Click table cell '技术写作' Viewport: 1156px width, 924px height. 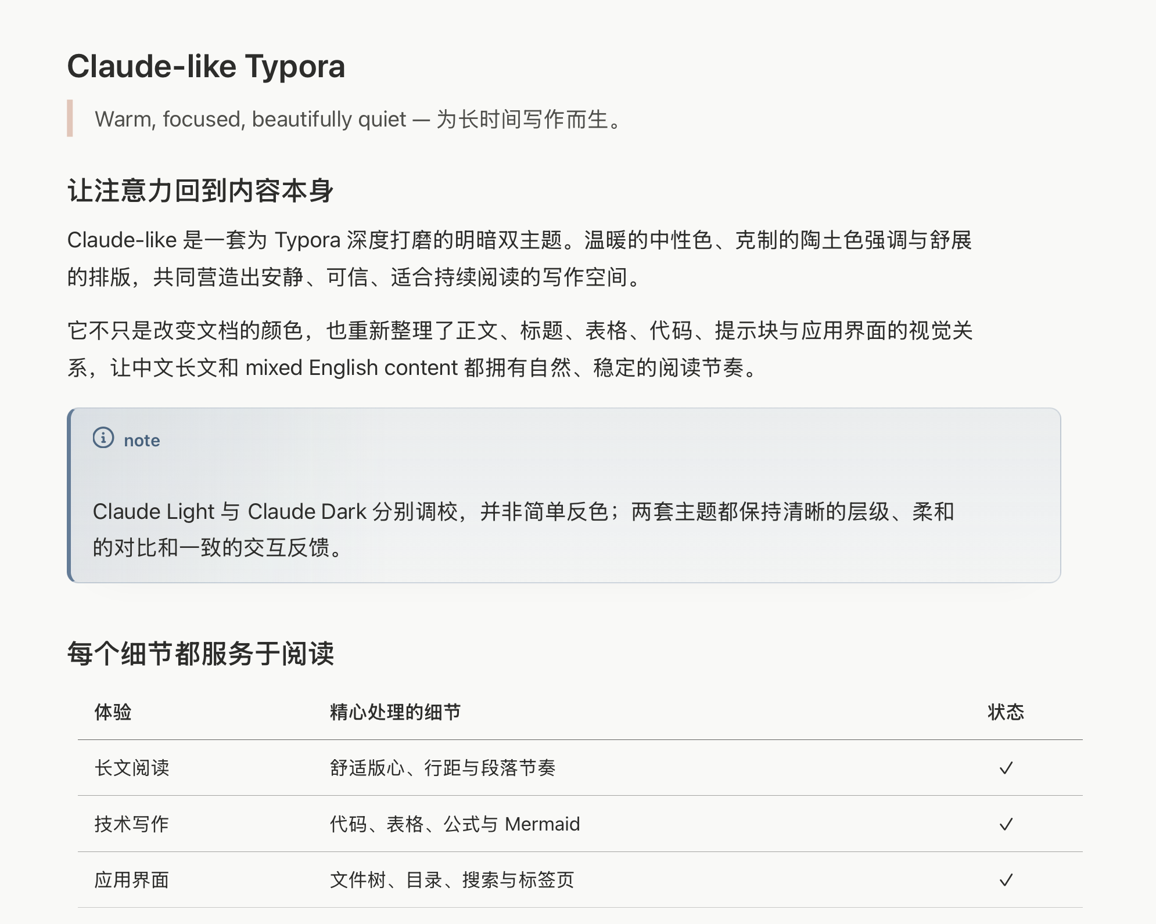[132, 824]
